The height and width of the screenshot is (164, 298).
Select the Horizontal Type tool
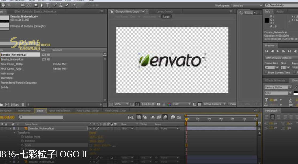(x=48, y=5)
